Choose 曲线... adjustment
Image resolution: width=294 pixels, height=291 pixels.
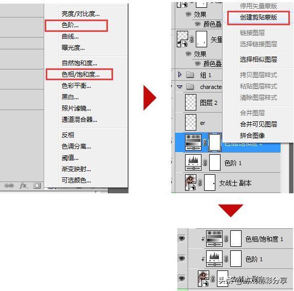(x=70, y=37)
